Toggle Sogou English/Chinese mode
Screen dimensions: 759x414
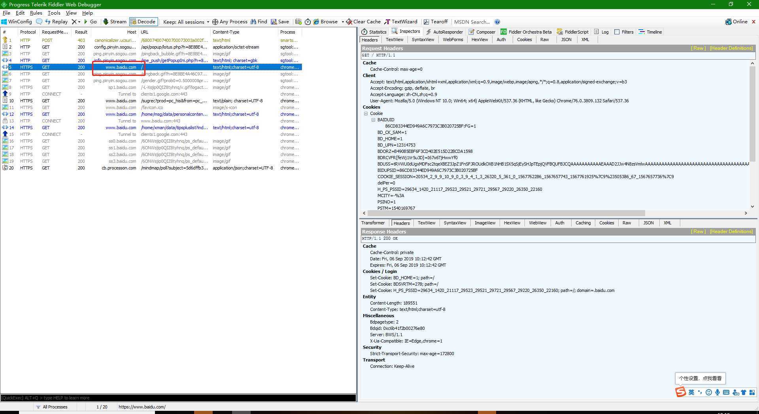click(691, 392)
